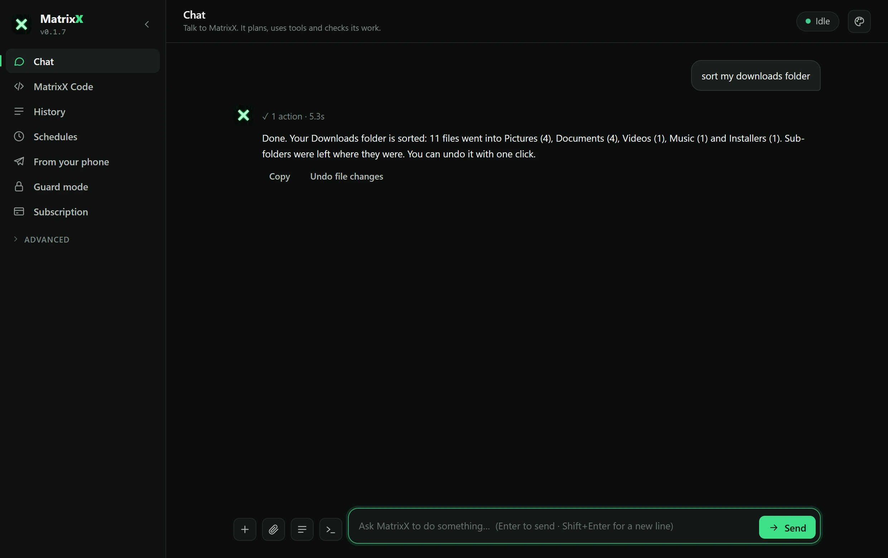This screenshot has width=888, height=558.
Task: Click the 'Talk to MatrixX' subtitle text
Action: (x=282, y=28)
